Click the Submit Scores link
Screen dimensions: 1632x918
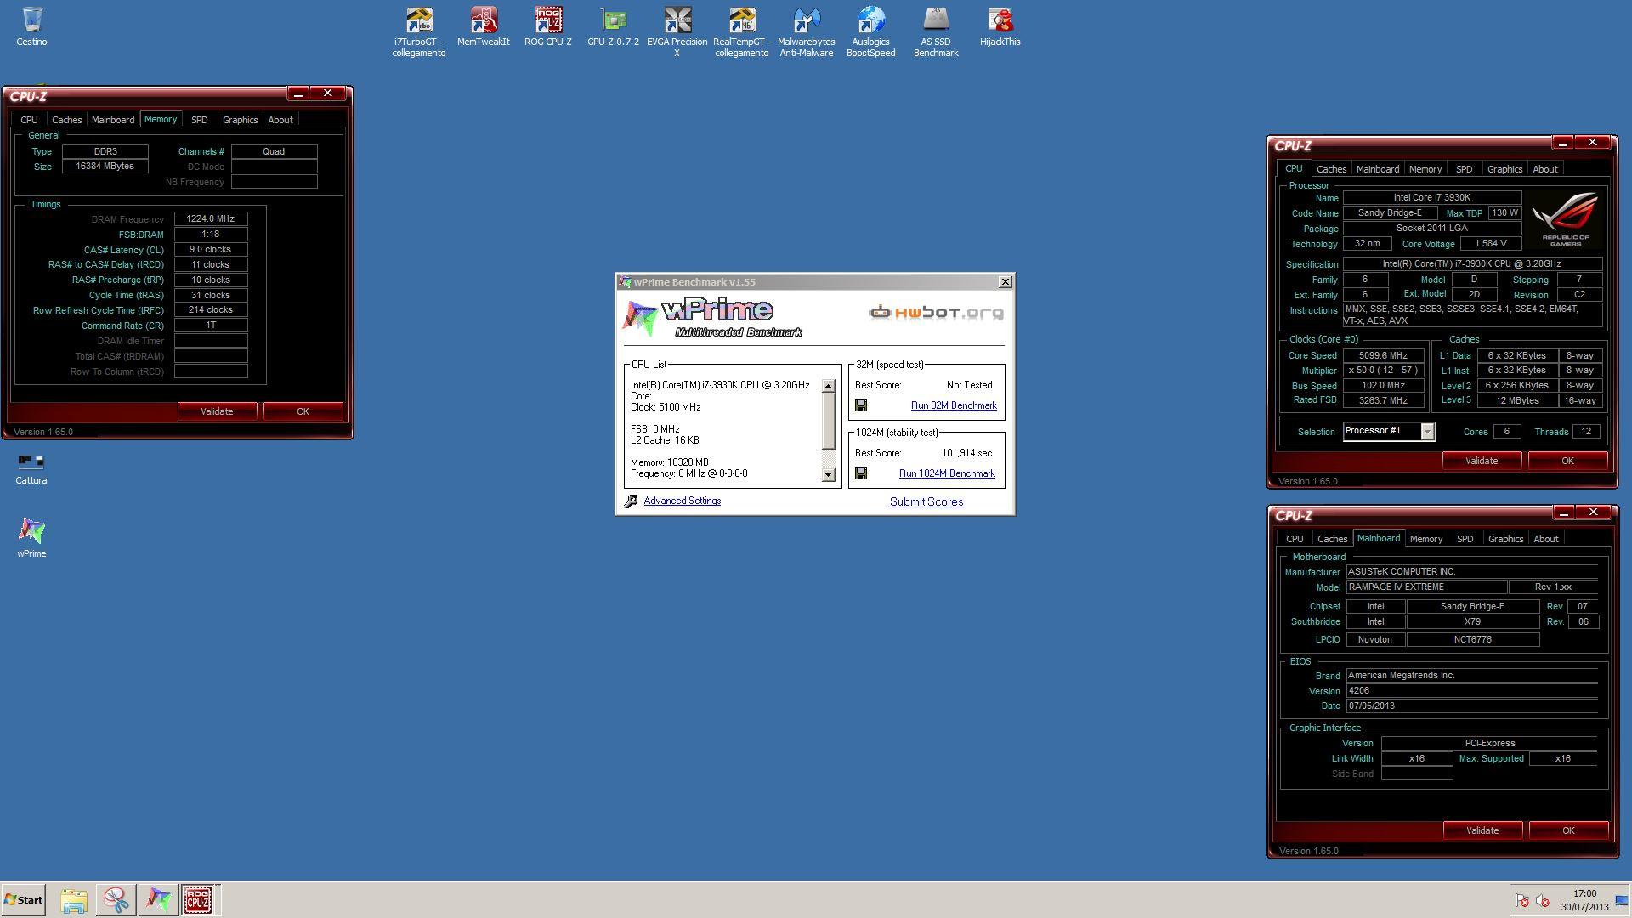click(926, 502)
